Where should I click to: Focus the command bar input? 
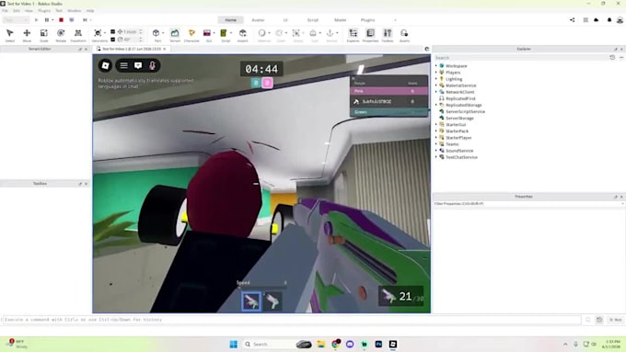(x=292, y=320)
